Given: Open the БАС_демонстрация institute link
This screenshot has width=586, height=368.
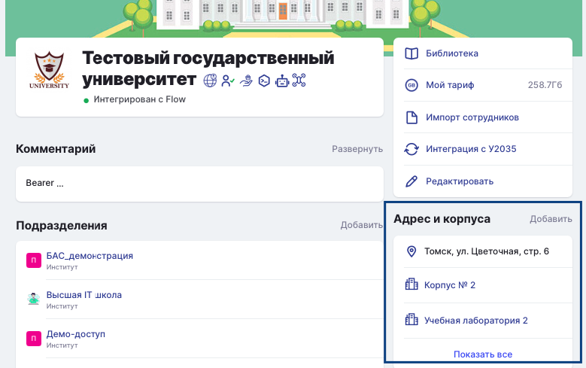Looking at the screenshot, I should click(x=90, y=256).
